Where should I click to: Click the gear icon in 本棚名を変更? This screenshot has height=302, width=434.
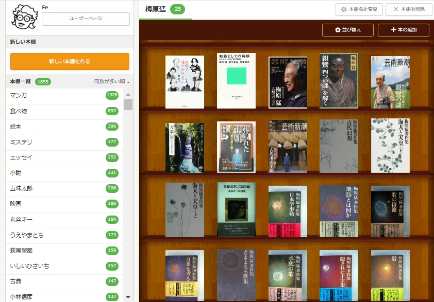click(x=343, y=9)
